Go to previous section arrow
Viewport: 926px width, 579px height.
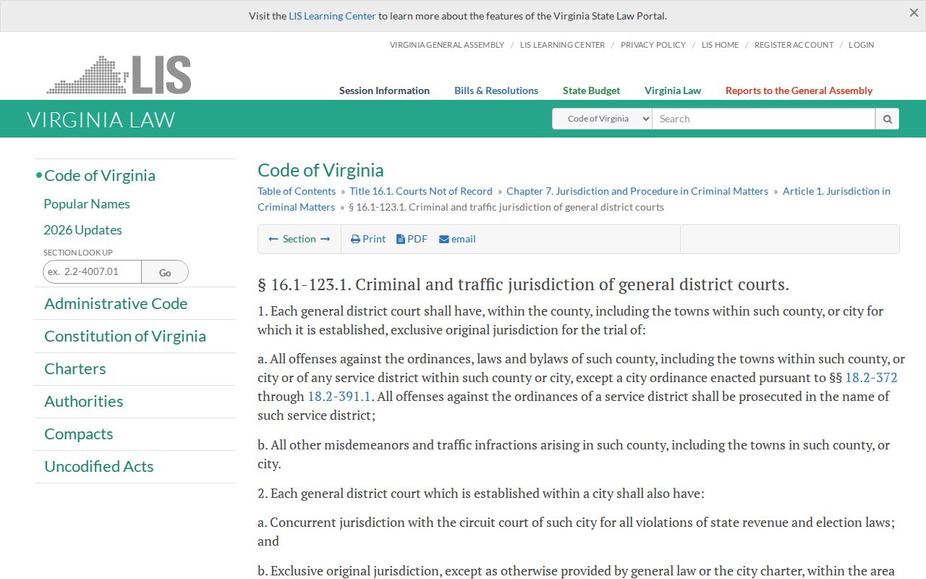[273, 239]
